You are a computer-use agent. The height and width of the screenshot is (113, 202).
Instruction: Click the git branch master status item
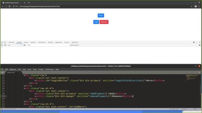(x=174, y=109)
